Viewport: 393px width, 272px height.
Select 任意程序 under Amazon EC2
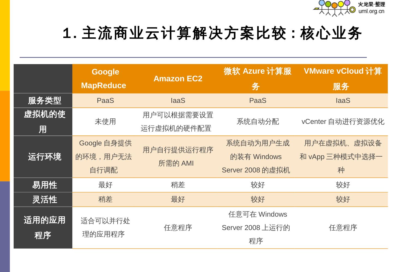coord(178,228)
